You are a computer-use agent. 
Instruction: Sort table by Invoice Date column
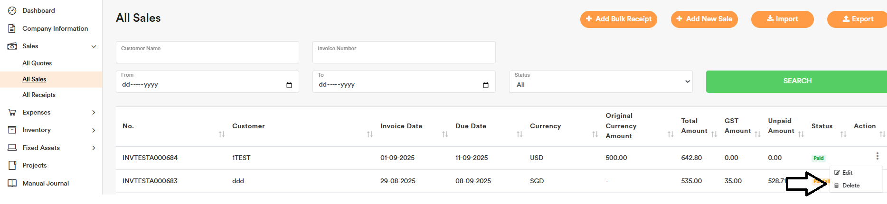444,134
